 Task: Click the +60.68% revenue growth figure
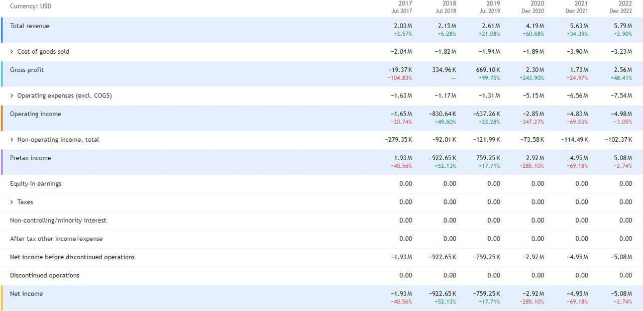(x=532, y=34)
